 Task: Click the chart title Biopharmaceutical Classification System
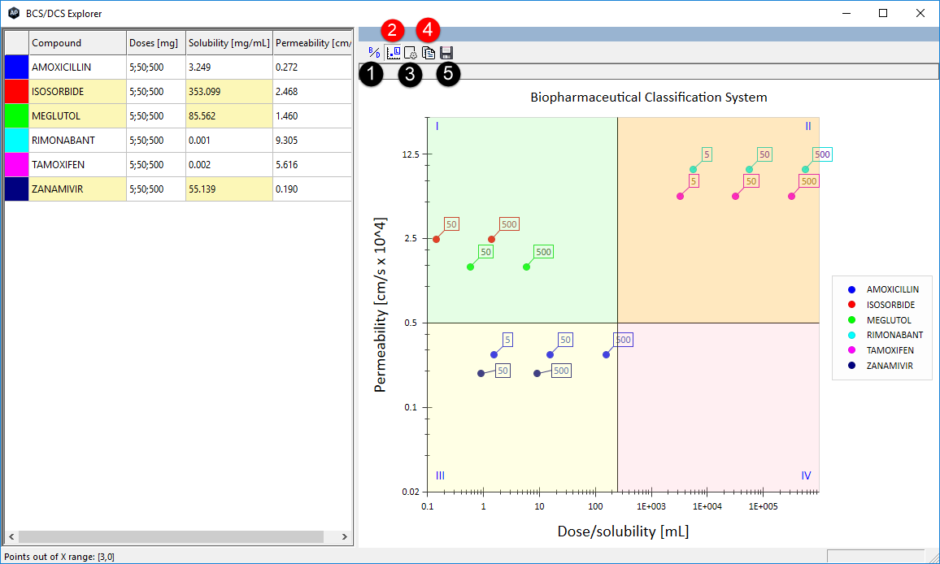(x=649, y=97)
